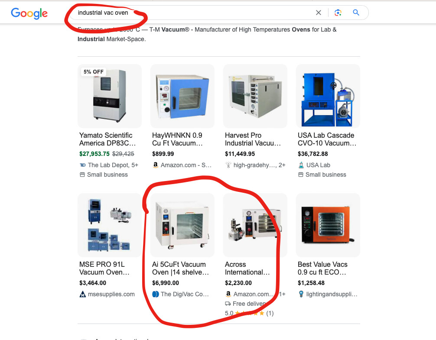Clear the search box with the X icon
Screen dimensions: 436x340
(319, 13)
